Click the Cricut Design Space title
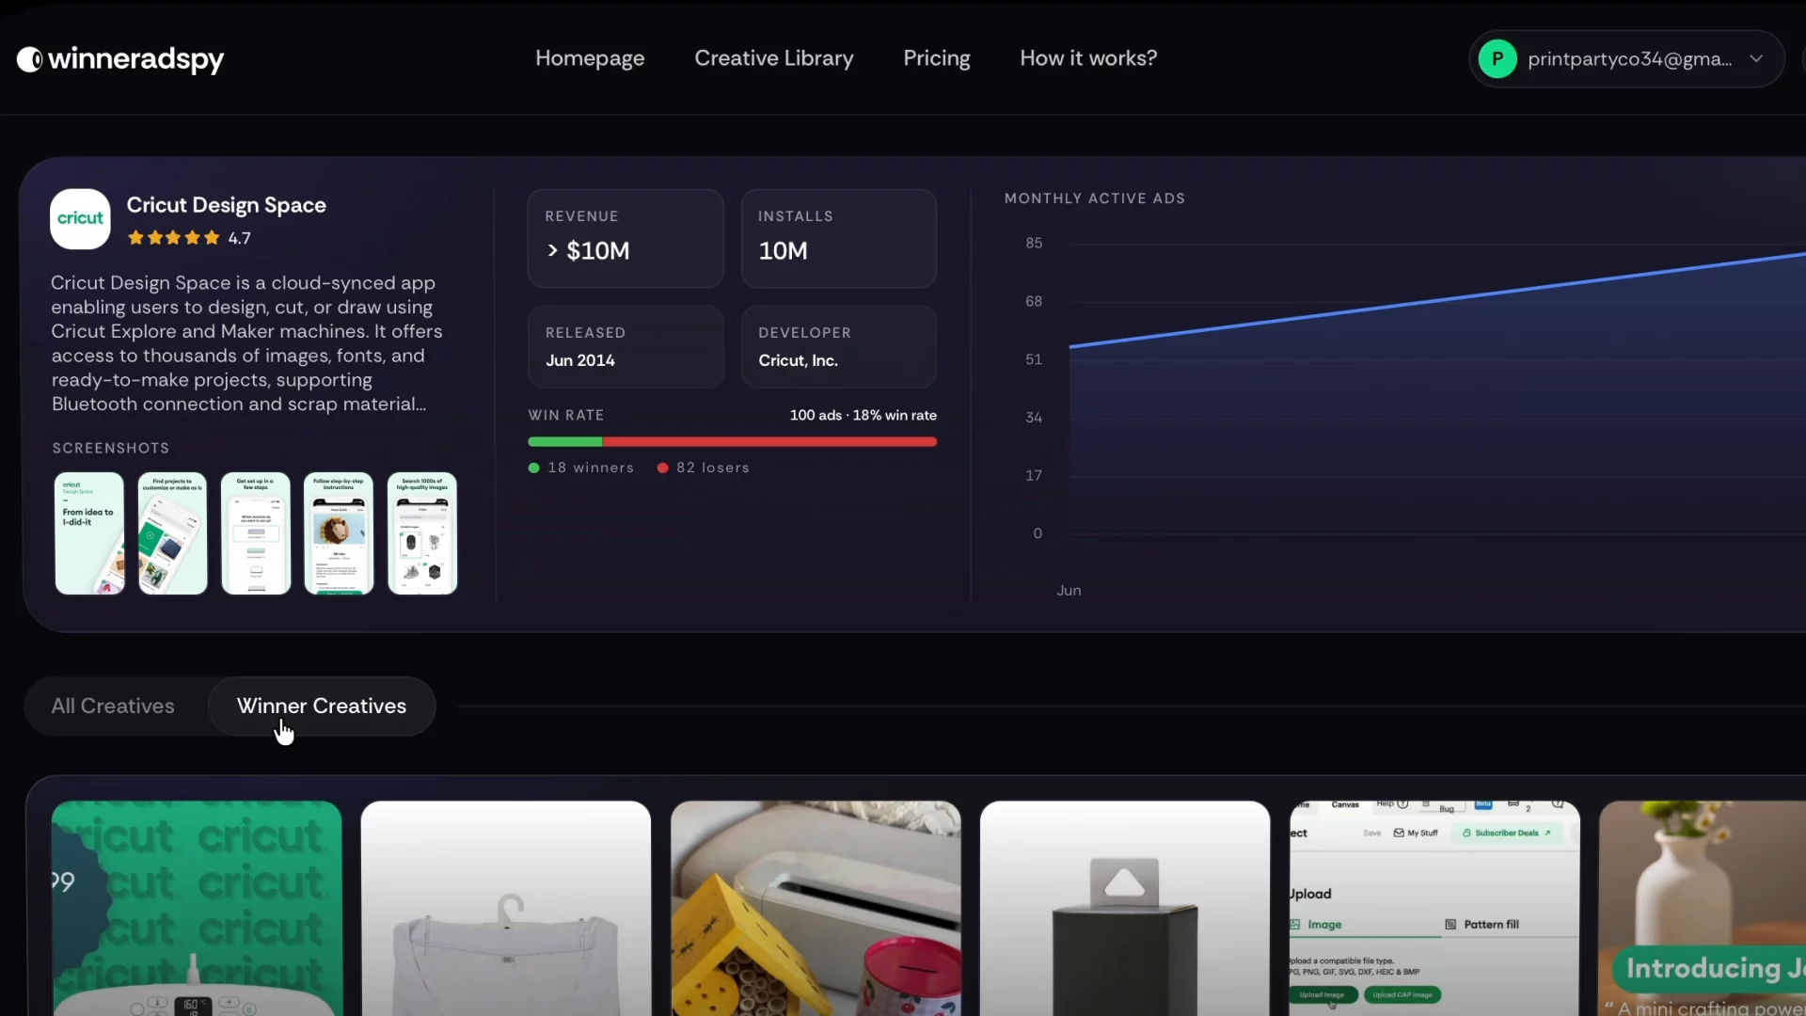This screenshot has width=1806, height=1016. [227, 205]
